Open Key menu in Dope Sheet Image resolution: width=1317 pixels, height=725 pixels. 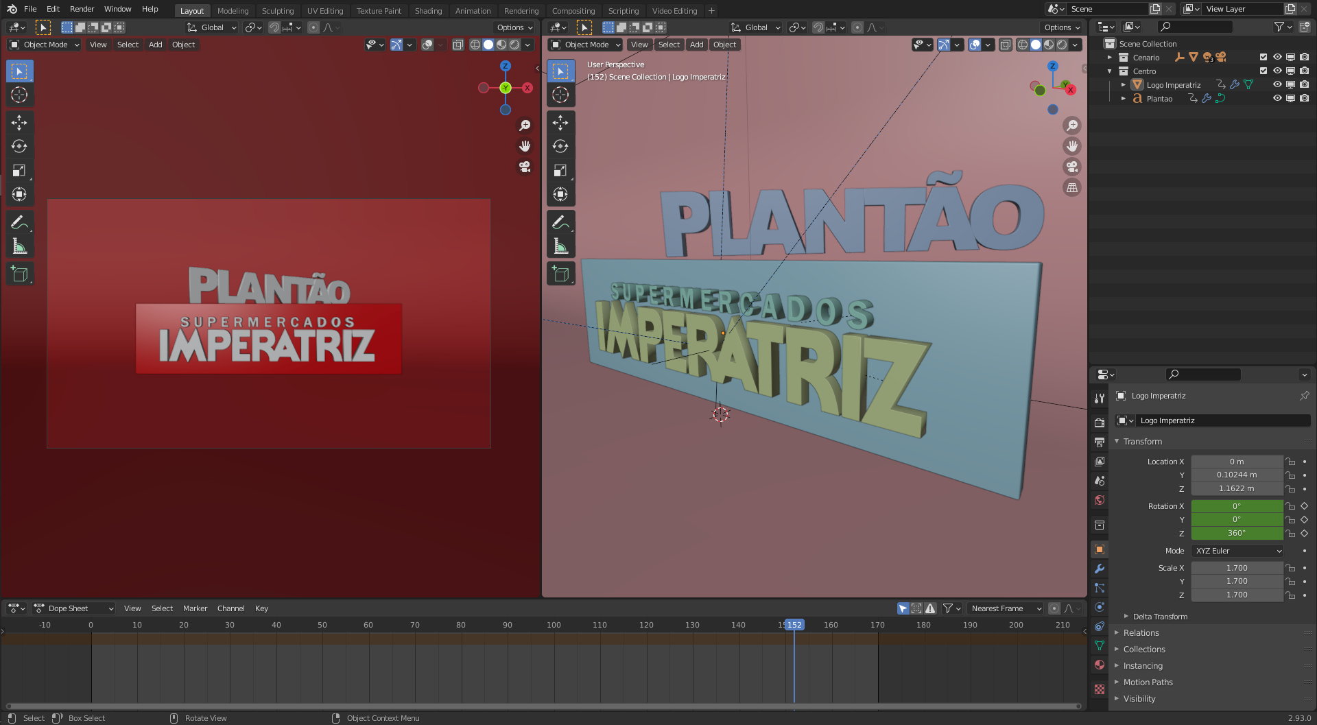[261, 608]
